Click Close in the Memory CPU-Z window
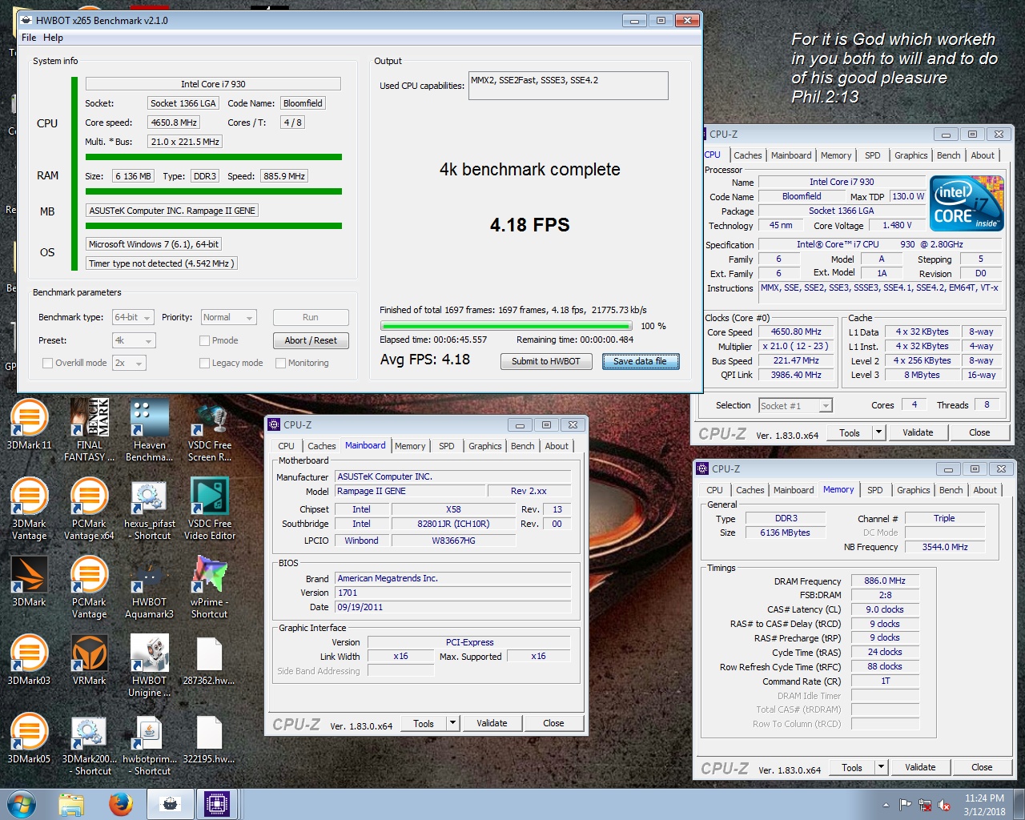The image size is (1025, 820). click(x=982, y=767)
